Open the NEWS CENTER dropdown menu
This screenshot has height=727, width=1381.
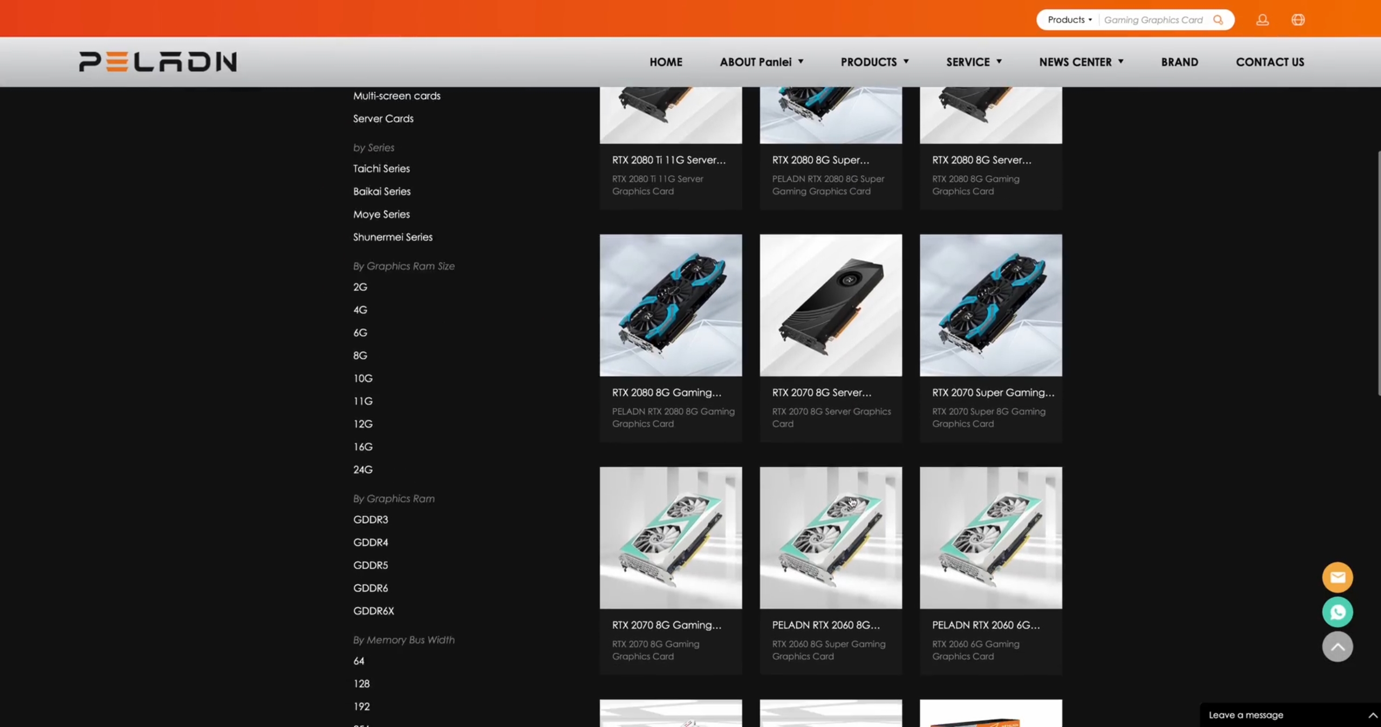click(1081, 62)
